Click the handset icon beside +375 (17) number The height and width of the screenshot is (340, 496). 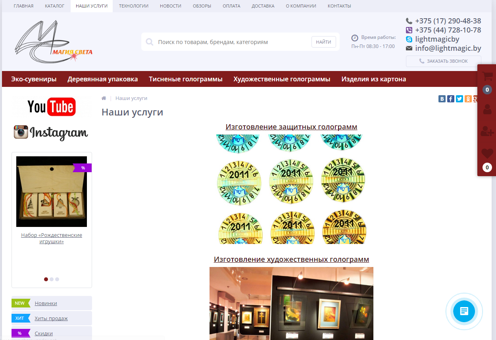point(409,21)
